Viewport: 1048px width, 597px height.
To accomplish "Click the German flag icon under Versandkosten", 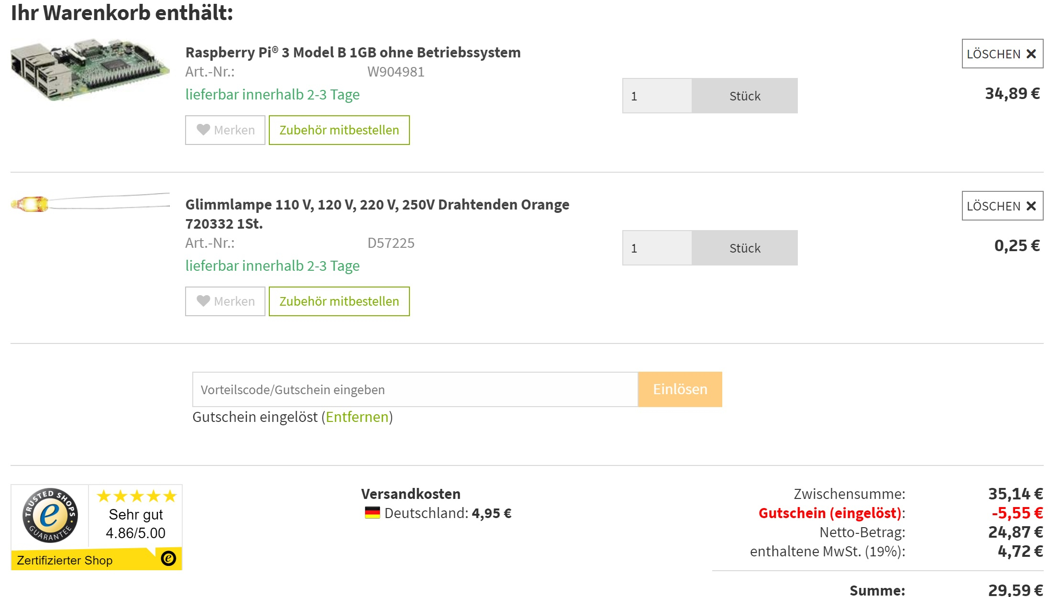I will pos(372,513).
